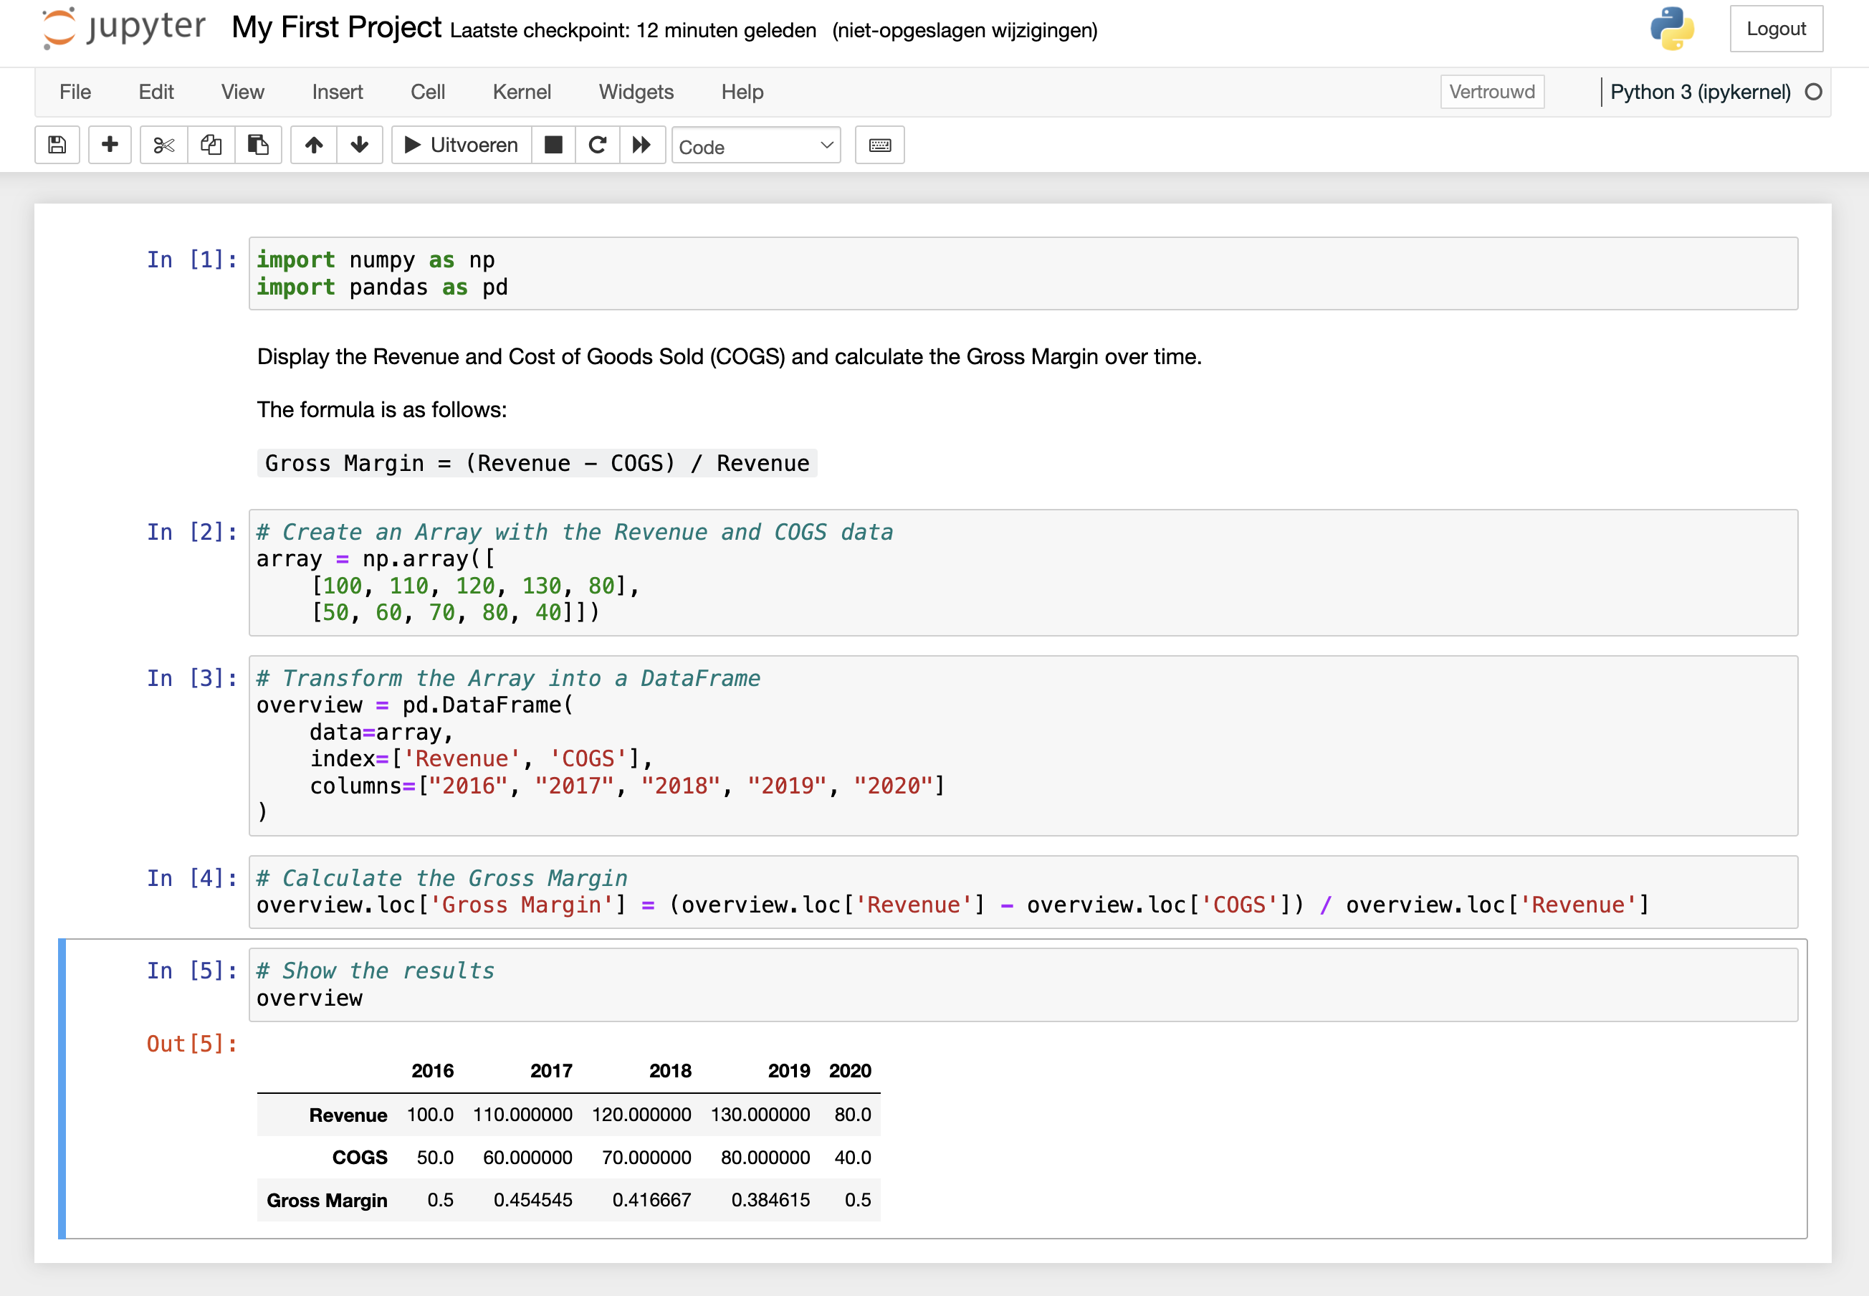
Task: Click the Revenue row label in output
Action: [348, 1115]
